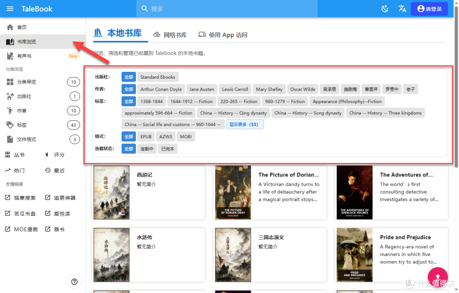Open 标签 tags in sidebar

pos(43,125)
